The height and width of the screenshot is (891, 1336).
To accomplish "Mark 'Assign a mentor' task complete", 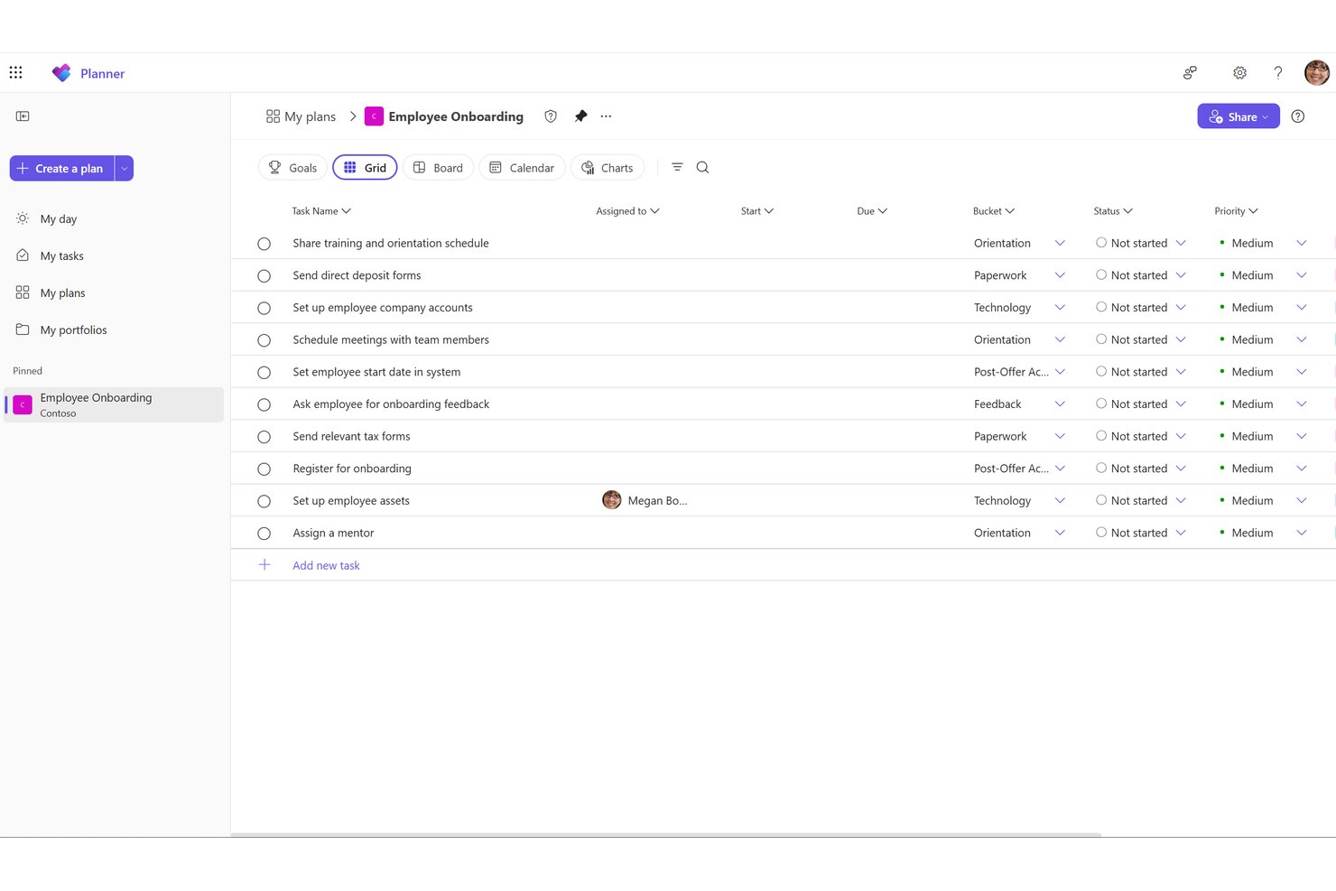I will (x=264, y=534).
